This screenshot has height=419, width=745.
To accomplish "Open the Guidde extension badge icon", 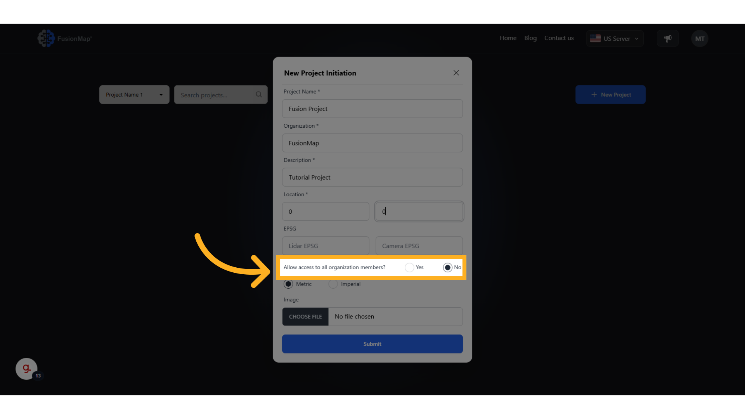I will [x=26, y=369].
